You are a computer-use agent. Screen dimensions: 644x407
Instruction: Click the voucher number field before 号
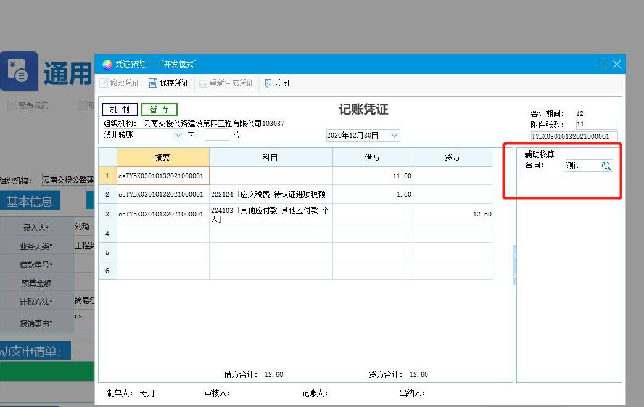217,134
